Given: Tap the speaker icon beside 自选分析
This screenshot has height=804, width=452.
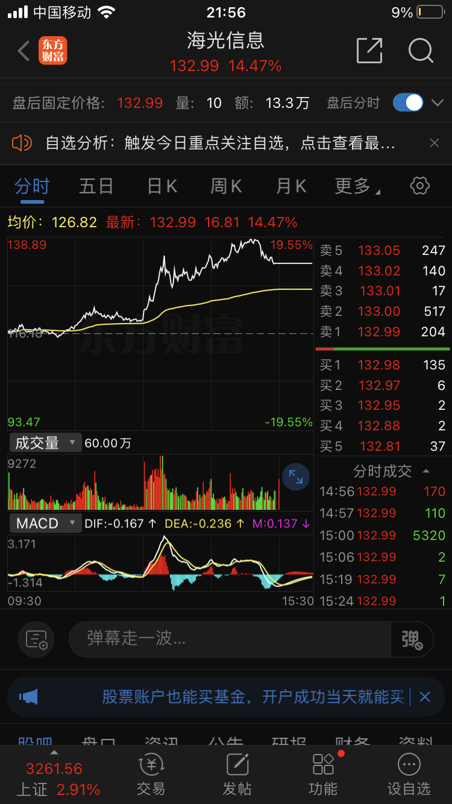Looking at the screenshot, I should [22, 143].
